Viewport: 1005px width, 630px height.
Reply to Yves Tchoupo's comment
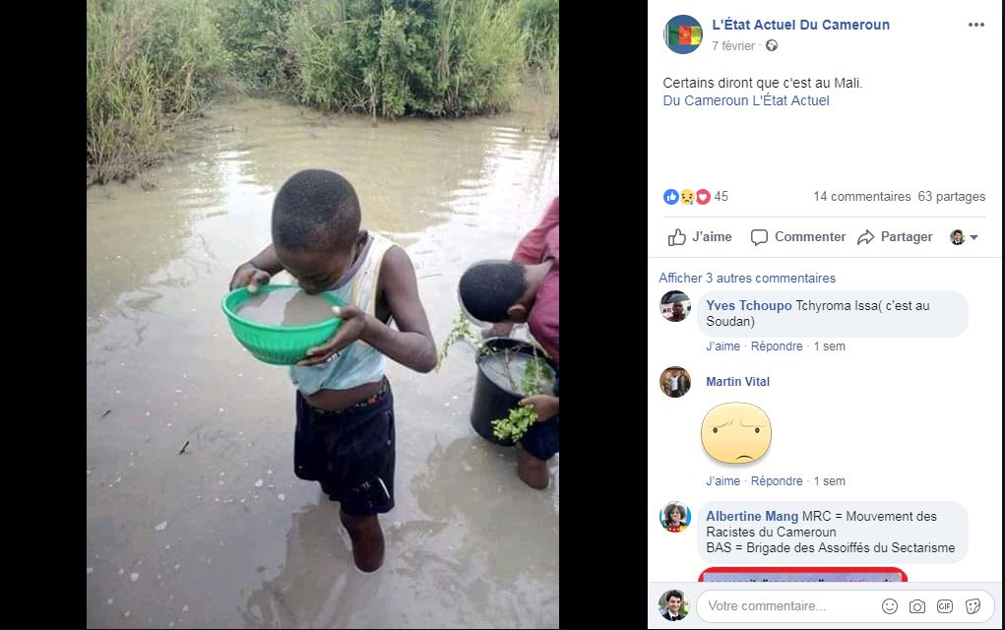click(x=777, y=346)
